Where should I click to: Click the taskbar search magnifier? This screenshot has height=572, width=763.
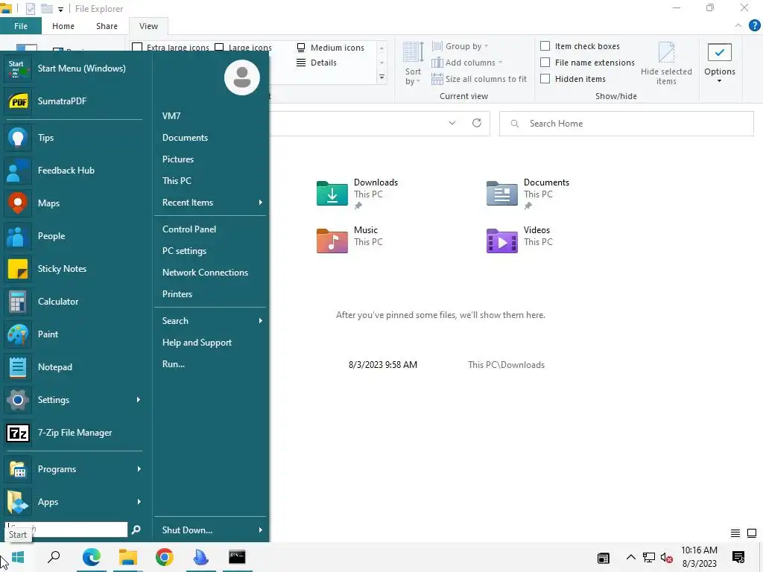pyautogui.click(x=54, y=557)
